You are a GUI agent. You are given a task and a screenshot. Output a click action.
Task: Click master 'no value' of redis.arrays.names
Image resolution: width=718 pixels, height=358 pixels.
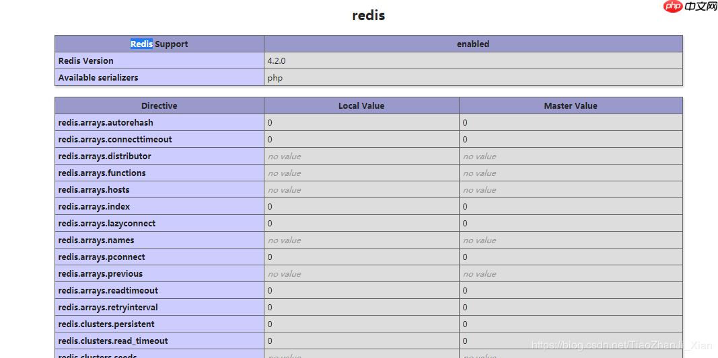(479, 240)
